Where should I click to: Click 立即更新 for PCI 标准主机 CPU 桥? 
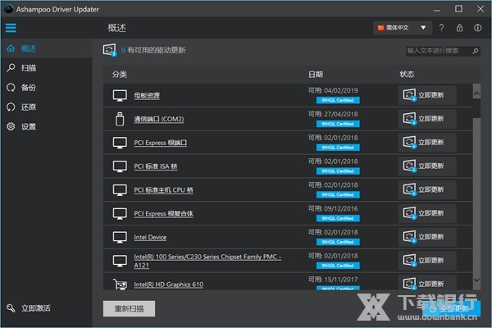pyautogui.click(x=427, y=189)
